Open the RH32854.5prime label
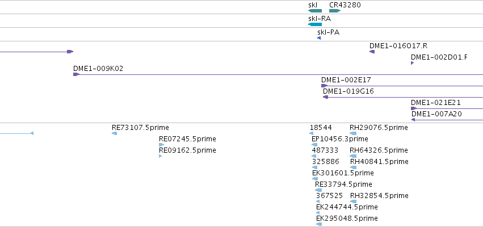Image resolution: width=483 pixels, height=227 pixels. click(x=380, y=196)
